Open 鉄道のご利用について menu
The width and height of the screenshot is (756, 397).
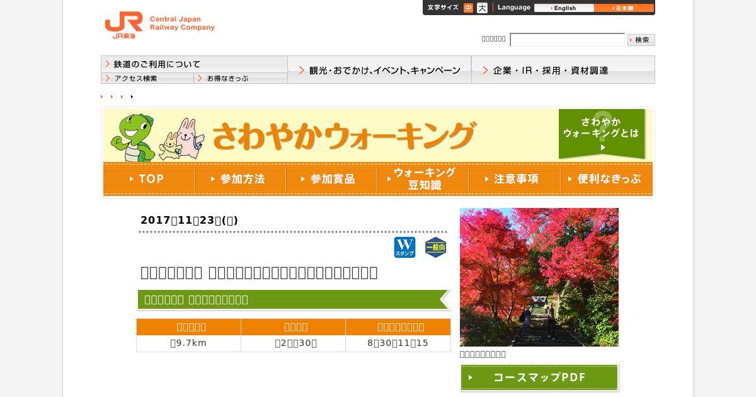(x=194, y=64)
